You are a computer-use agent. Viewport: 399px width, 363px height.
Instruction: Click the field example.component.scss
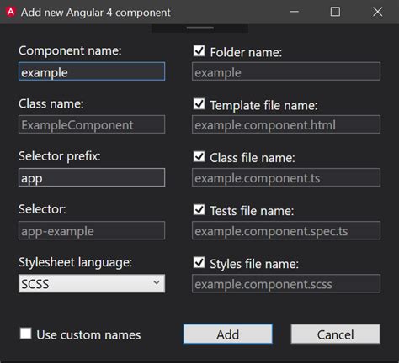(x=286, y=283)
